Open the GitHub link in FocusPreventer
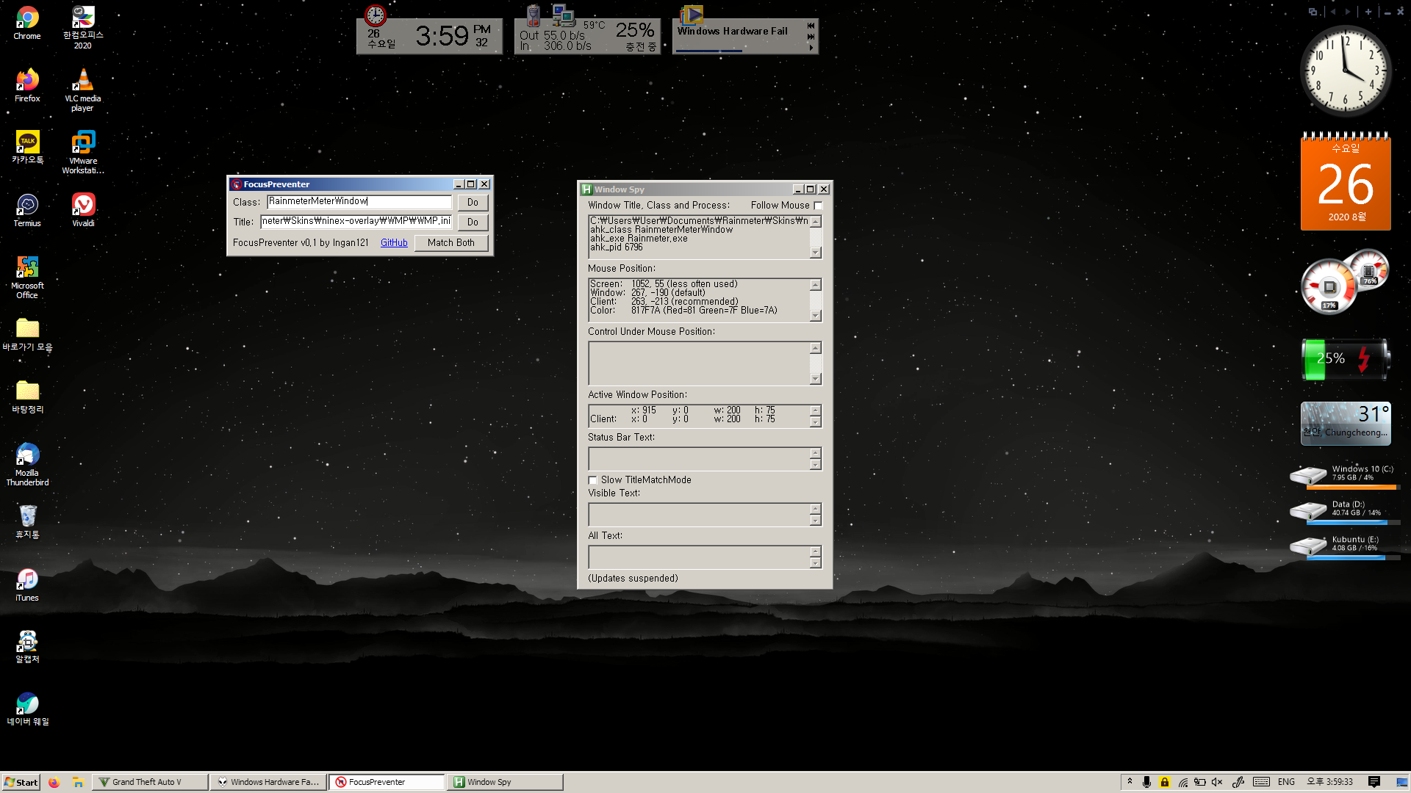Image resolution: width=1411 pixels, height=793 pixels. click(x=394, y=243)
